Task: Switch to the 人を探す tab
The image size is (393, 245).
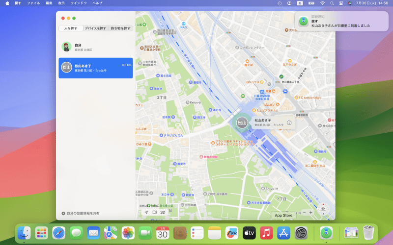Action: 71,28
